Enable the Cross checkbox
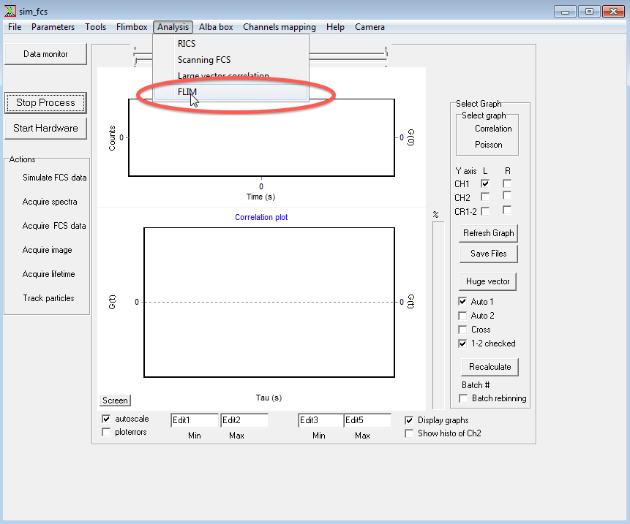 coord(462,330)
